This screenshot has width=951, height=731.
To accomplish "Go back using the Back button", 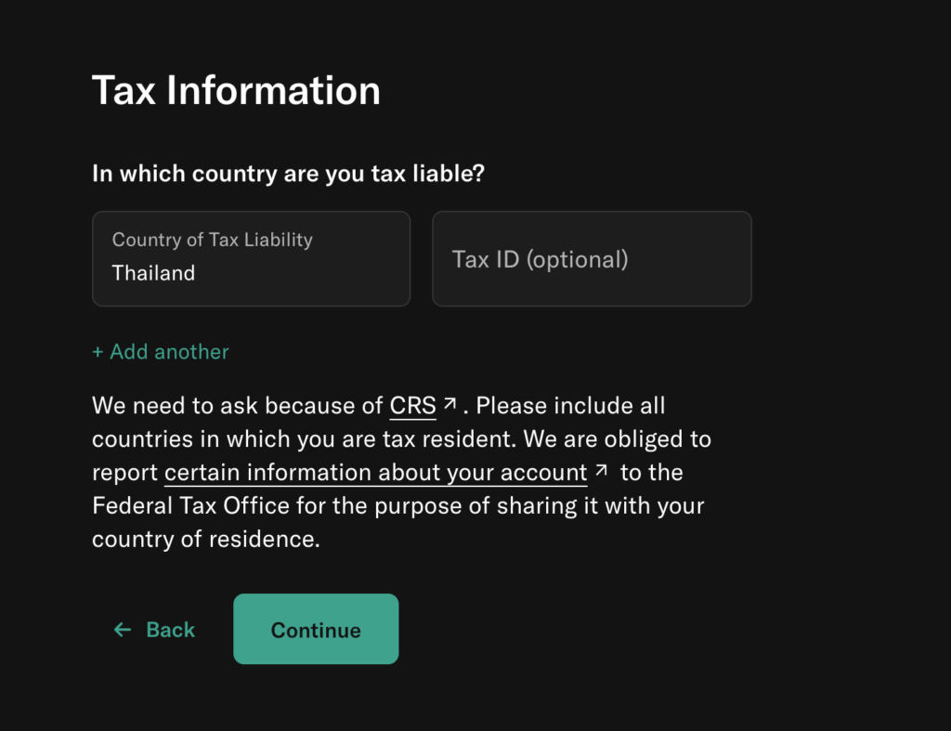I will point(155,630).
